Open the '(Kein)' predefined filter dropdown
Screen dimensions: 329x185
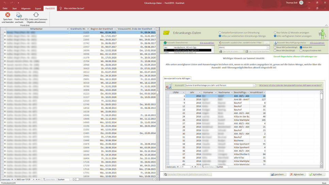(268, 47)
